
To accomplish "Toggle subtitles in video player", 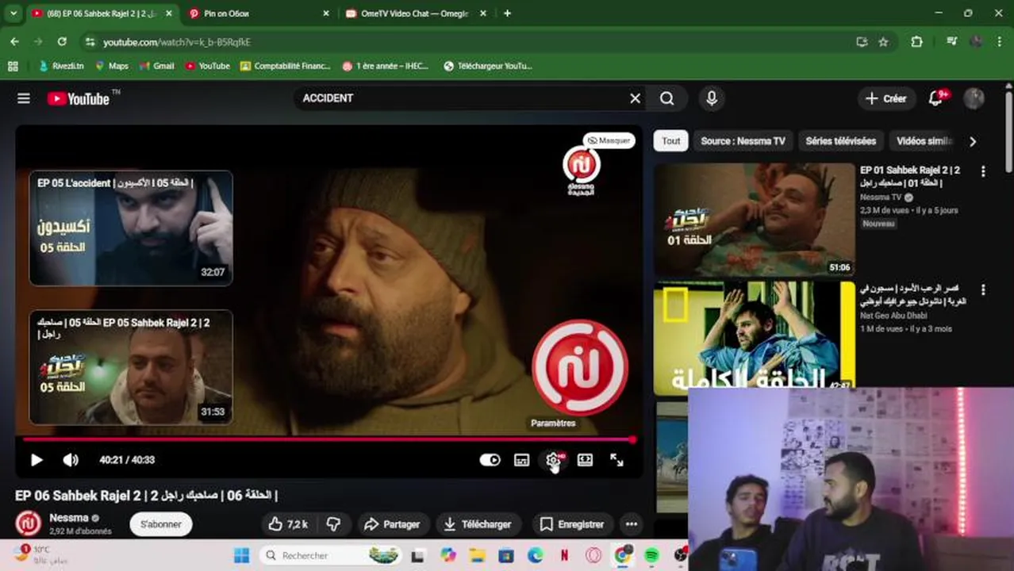I will point(521,460).
